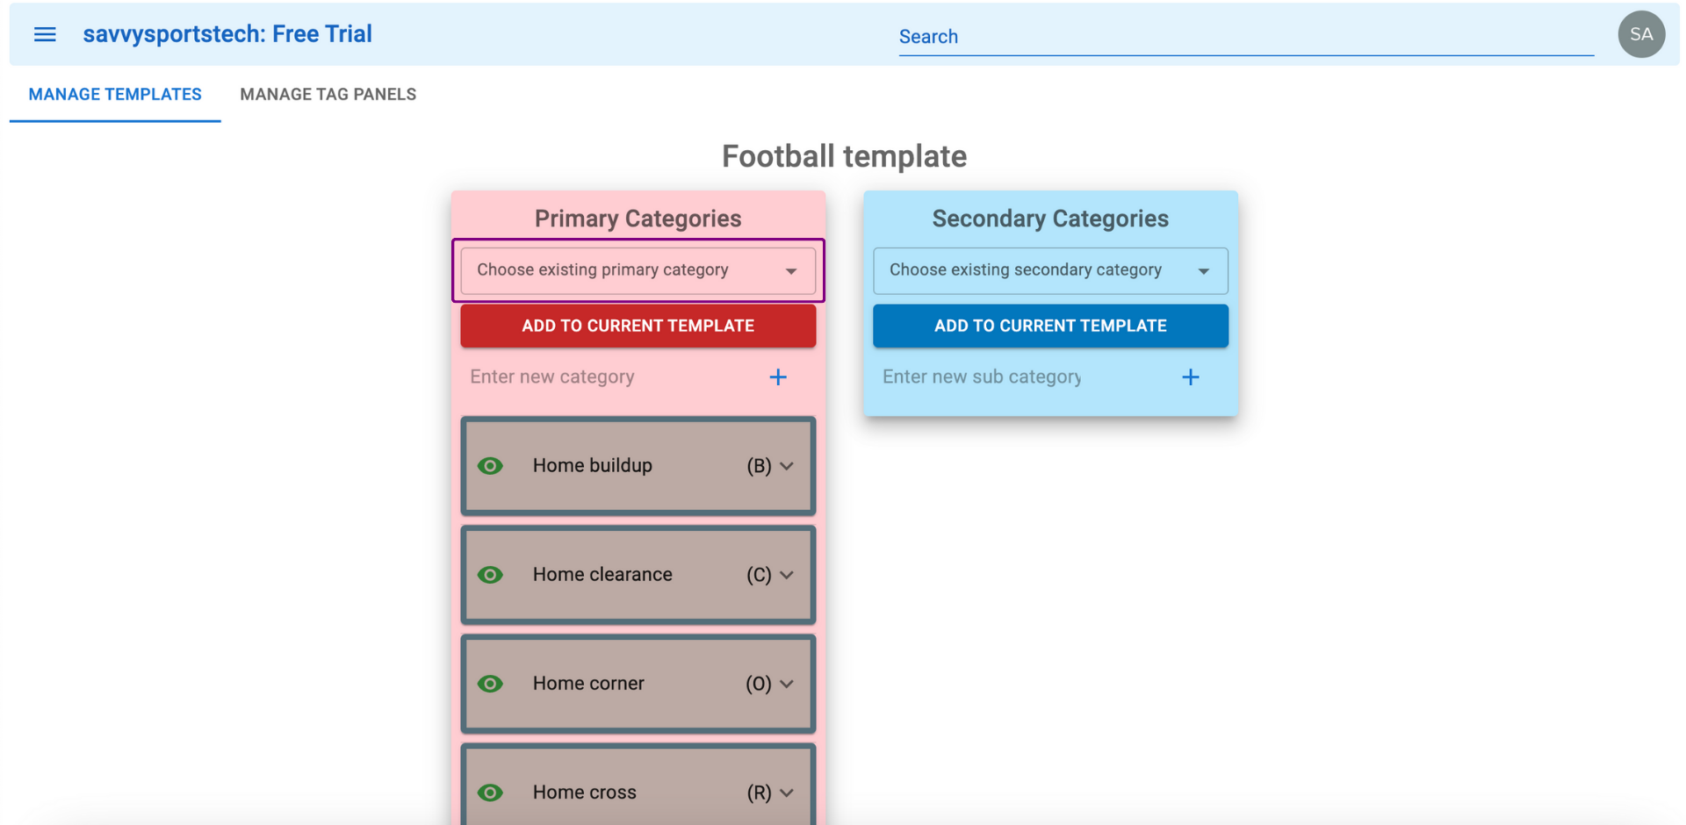Click plus icon to add new sub category
1686x825 pixels.
coord(1191,377)
